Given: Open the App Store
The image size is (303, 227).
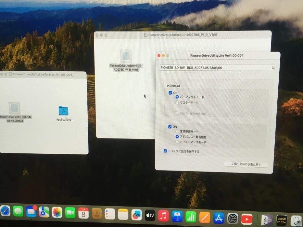Looking at the screenshot, I should 219,218.
